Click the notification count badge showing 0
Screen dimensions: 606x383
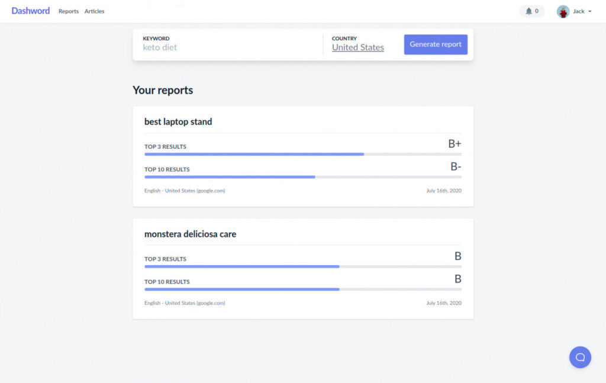pos(536,11)
